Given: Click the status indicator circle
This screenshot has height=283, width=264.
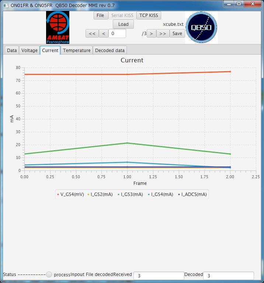Looking at the screenshot, I should point(49,275).
